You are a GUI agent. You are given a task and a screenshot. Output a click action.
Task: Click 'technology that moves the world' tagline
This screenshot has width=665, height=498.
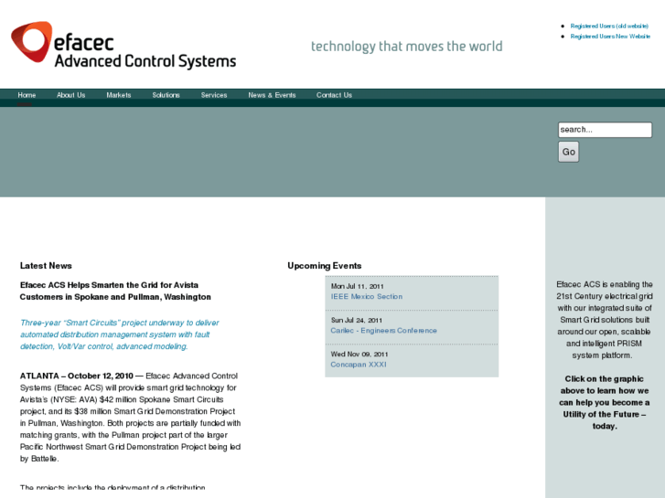point(407,47)
